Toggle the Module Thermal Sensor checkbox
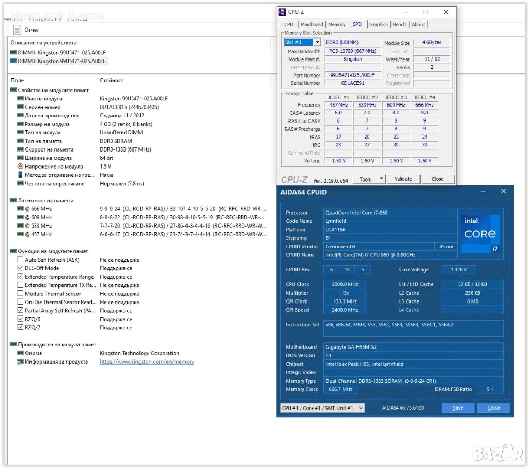Viewport: 529px width, 468px height. [21, 294]
